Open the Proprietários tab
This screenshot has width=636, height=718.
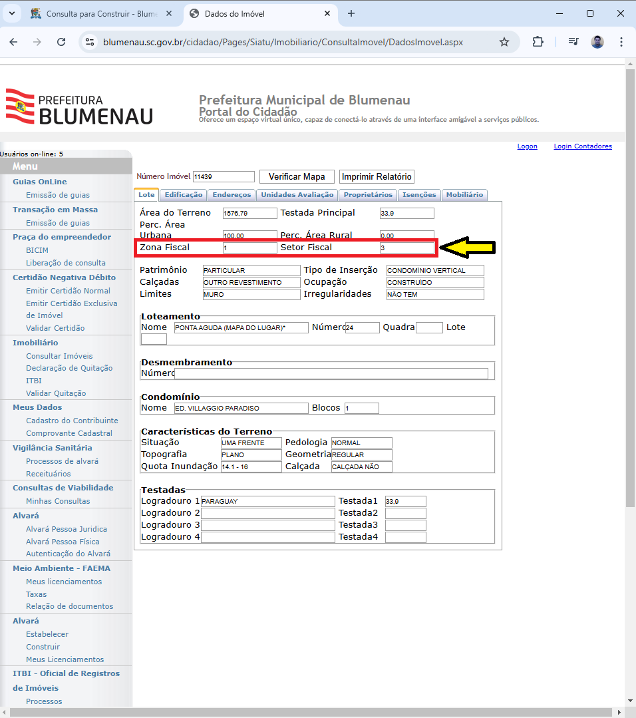coord(368,195)
